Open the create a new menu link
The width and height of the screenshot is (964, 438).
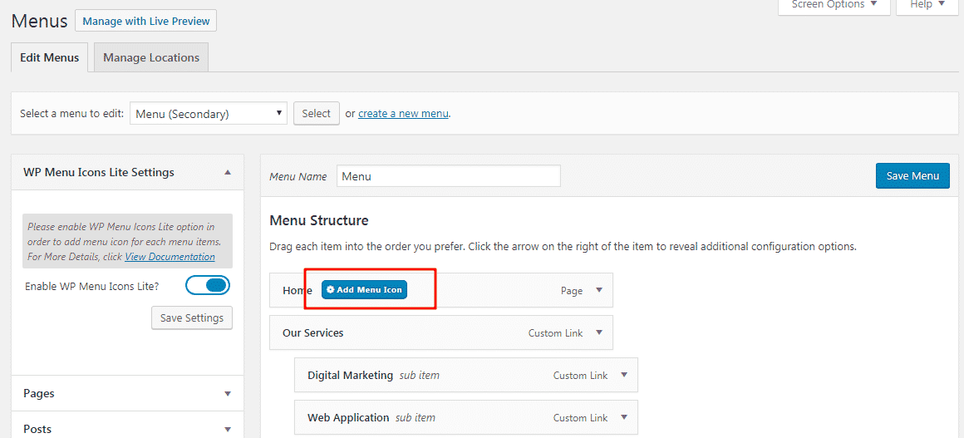pos(403,114)
